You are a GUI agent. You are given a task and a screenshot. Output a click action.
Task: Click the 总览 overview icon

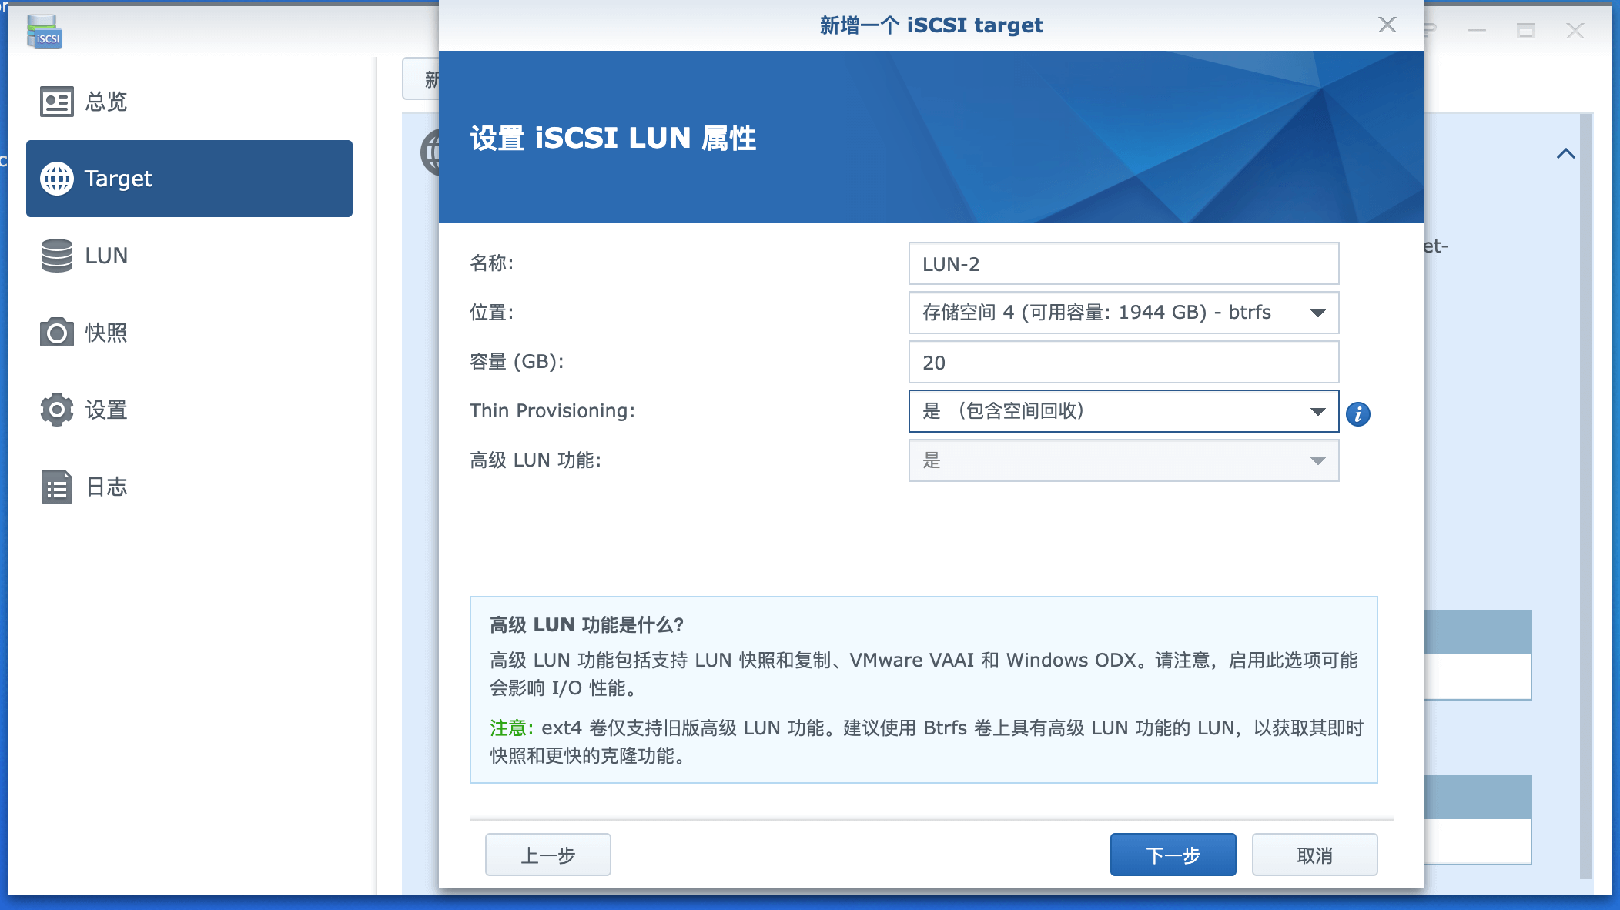point(56,102)
